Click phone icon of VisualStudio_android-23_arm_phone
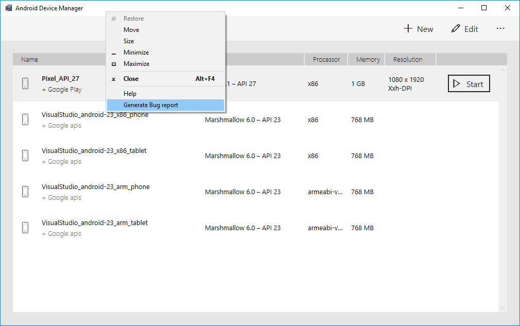The image size is (520, 326). click(25, 192)
